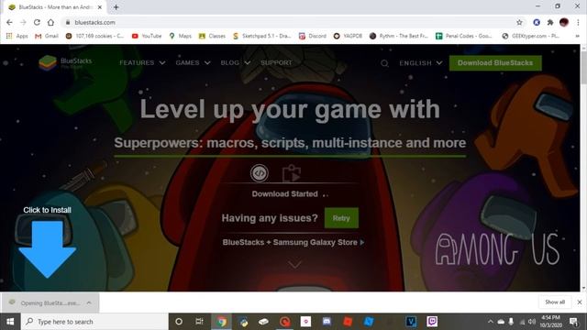Open the notification center icon

574,322
